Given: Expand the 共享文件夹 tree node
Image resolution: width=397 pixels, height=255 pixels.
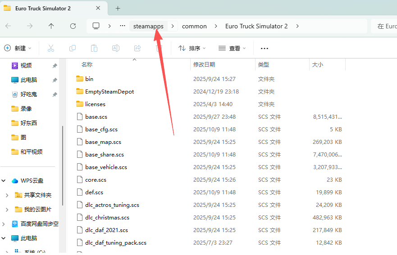Looking at the screenshot, I should point(7,195).
